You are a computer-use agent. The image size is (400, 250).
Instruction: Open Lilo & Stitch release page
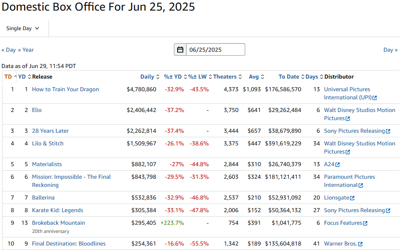tap(48, 143)
